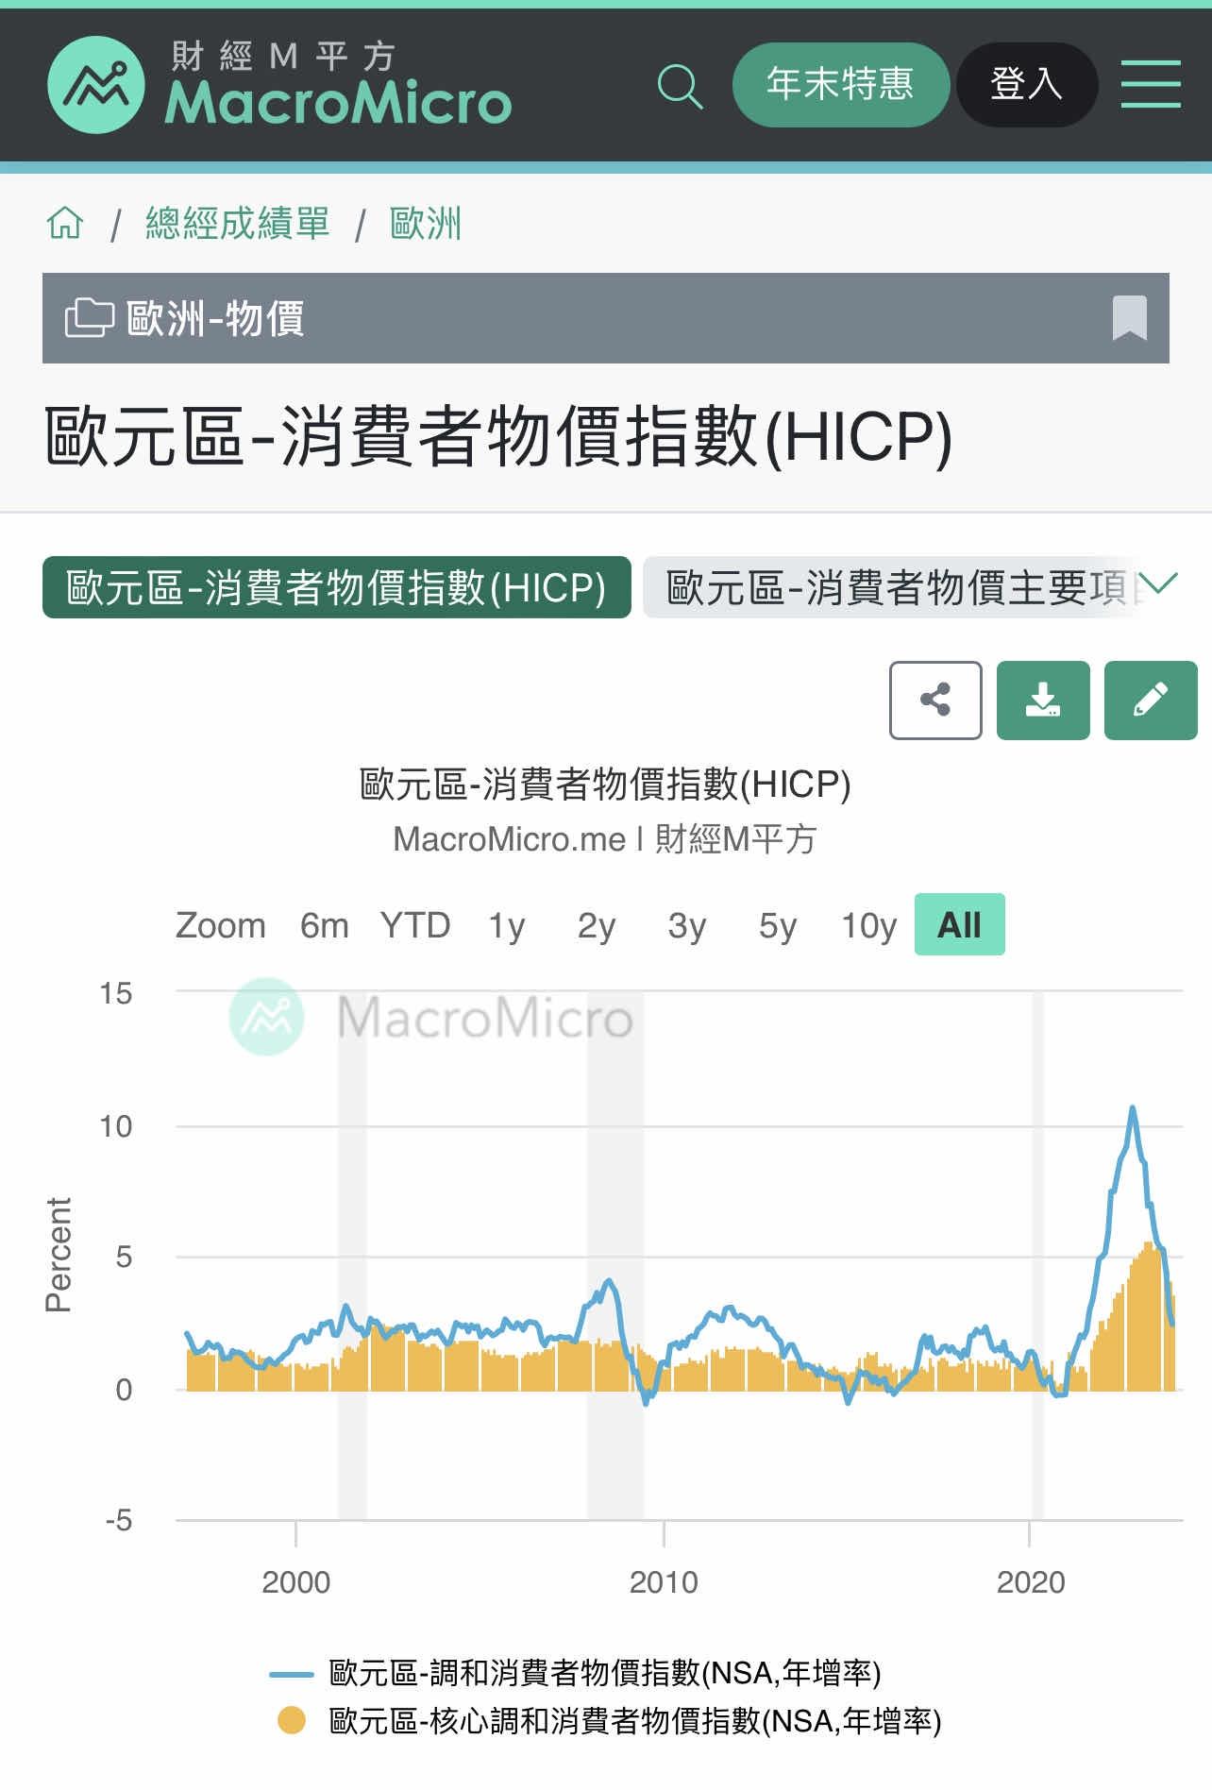Set zoom range to 6m

tap(324, 925)
